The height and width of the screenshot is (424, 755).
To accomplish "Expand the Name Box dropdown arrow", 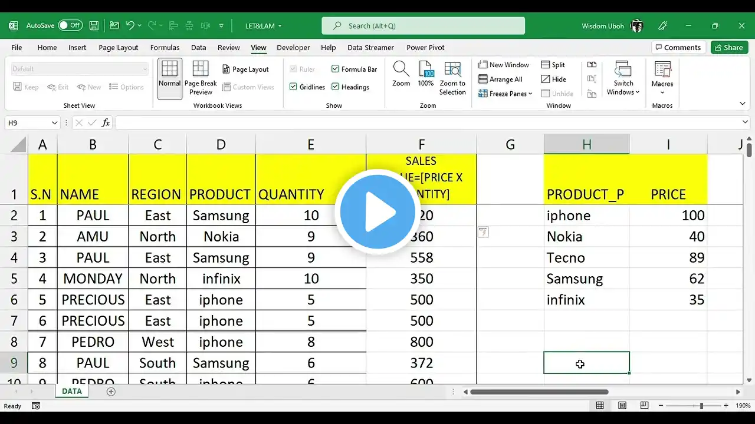I will tap(55, 123).
